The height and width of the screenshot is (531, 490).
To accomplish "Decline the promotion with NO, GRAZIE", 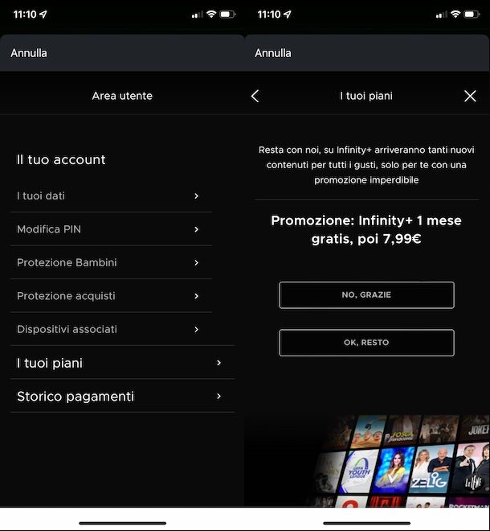I will tap(366, 295).
